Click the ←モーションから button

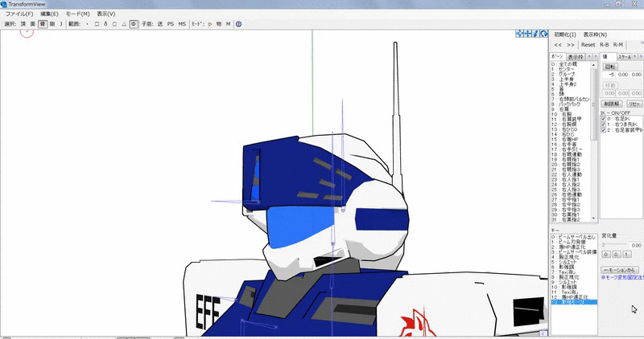(x=620, y=269)
